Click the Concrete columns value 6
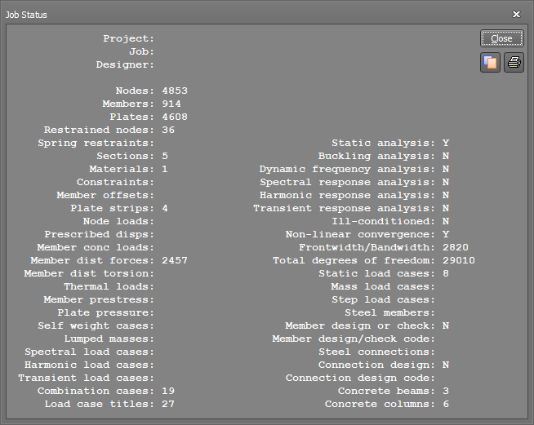The image size is (534, 425). coord(446,404)
